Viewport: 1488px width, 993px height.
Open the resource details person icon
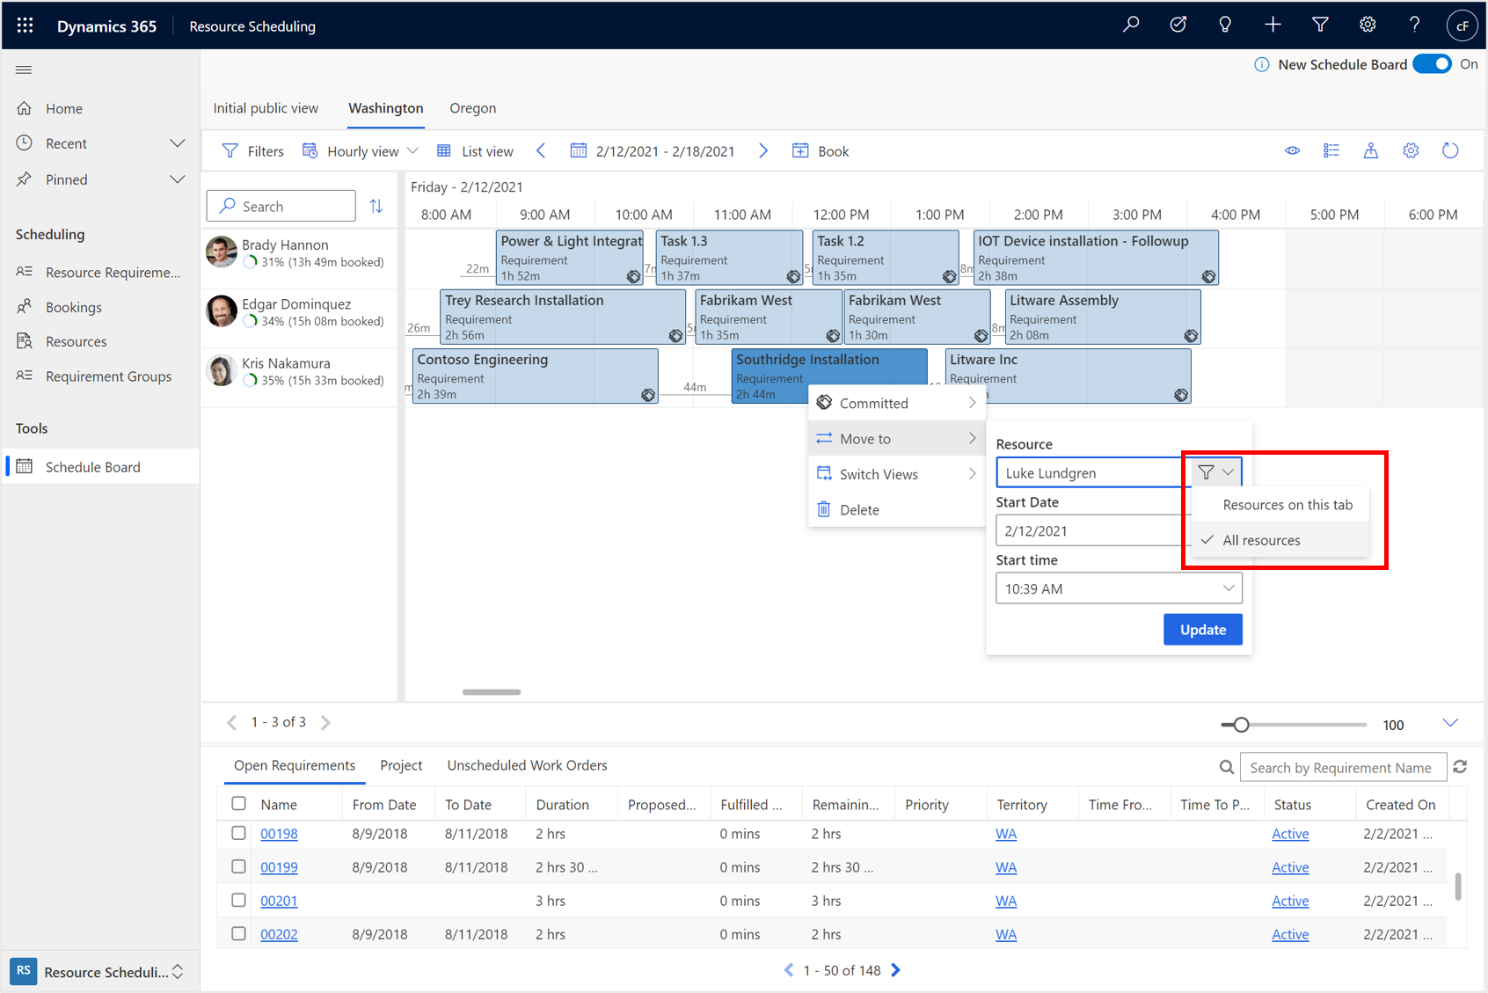pyautogui.click(x=1371, y=150)
